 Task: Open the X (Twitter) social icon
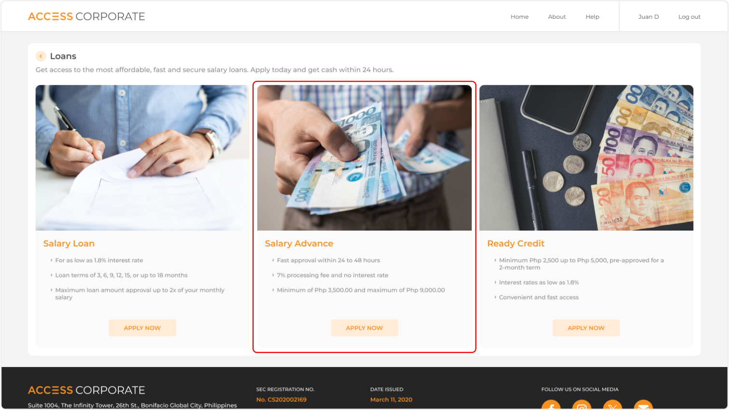point(612,405)
